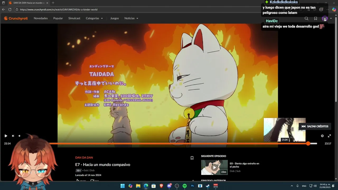This screenshot has height=190, width=338.
Task: Click the Saltar Créditos button
Action: pyautogui.click(x=315, y=126)
